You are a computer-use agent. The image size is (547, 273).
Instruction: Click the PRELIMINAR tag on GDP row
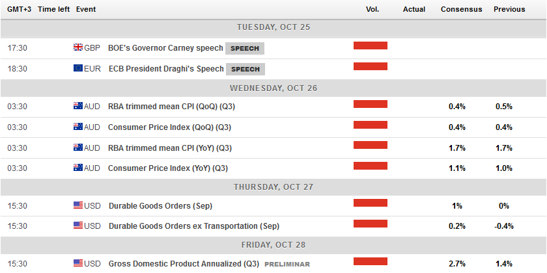point(287,265)
